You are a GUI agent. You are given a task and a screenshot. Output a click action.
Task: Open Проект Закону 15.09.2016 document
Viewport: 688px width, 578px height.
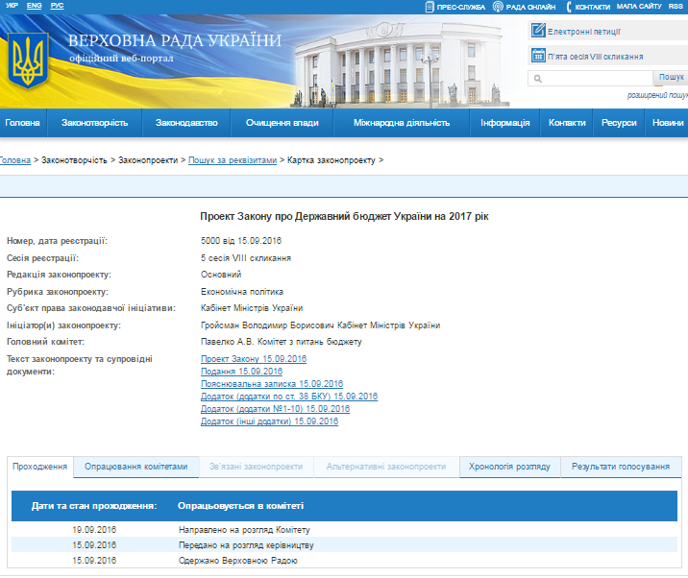click(x=254, y=359)
